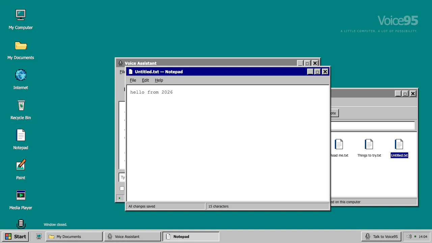
Task: Close the My Documents window
Action: (x=413, y=93)
